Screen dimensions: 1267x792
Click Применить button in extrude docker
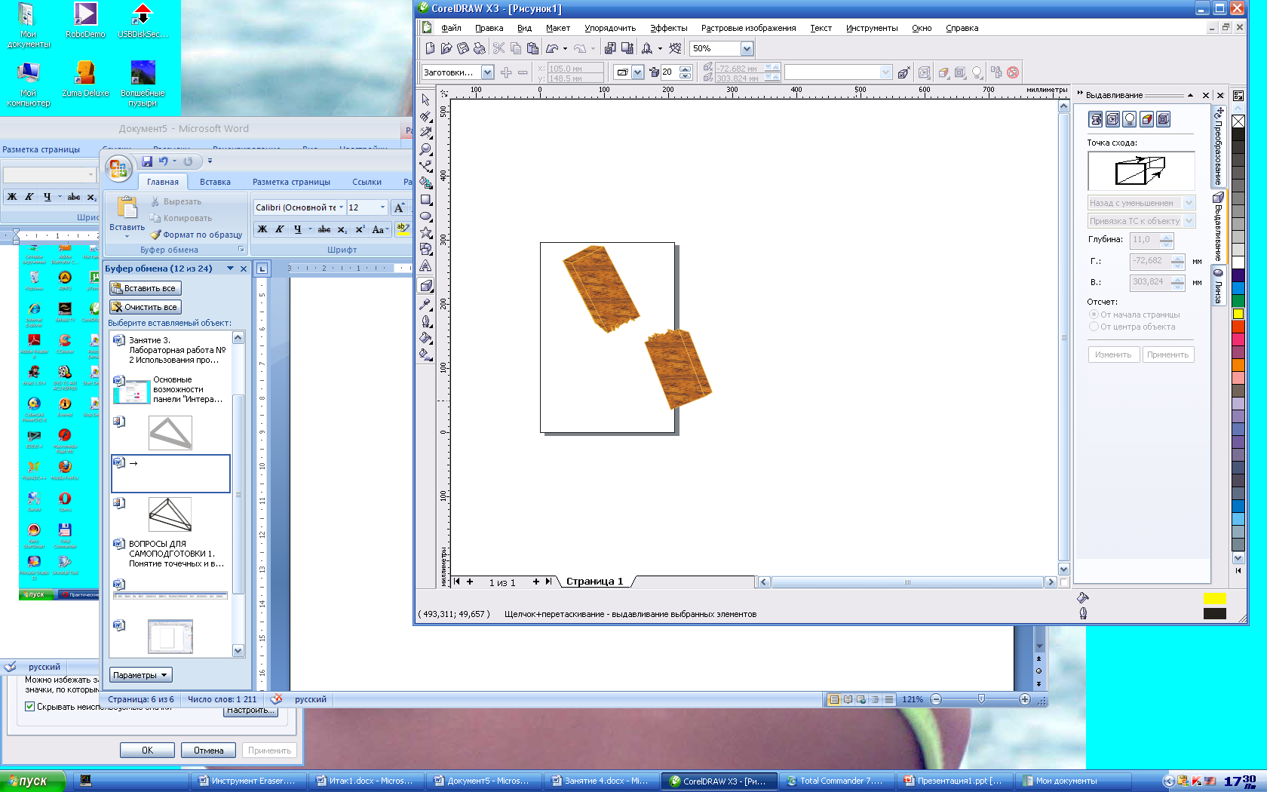click(x=1167, y=355)
